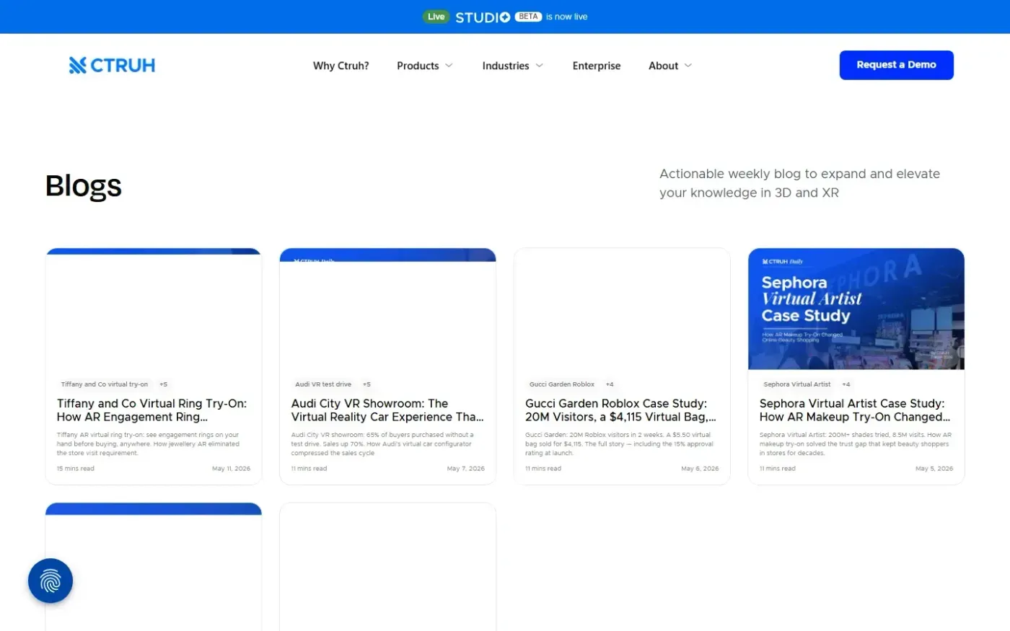This screenshot has width=1010, height=631.
Task: Open the Audi City VR Showroom article
Action: pos(387,410)
